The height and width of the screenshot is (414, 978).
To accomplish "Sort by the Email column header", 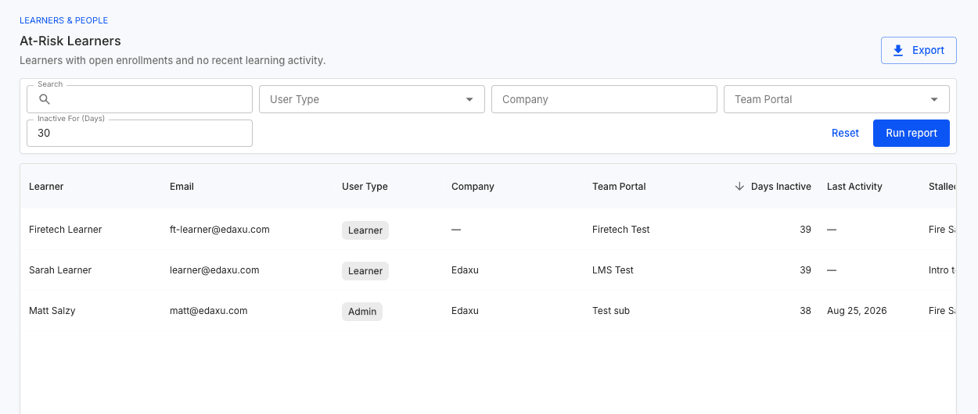I will (182, 187).
